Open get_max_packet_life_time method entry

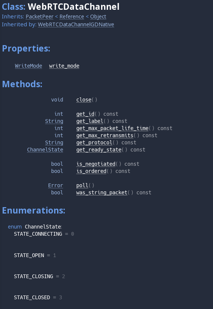tap(112, 128)
